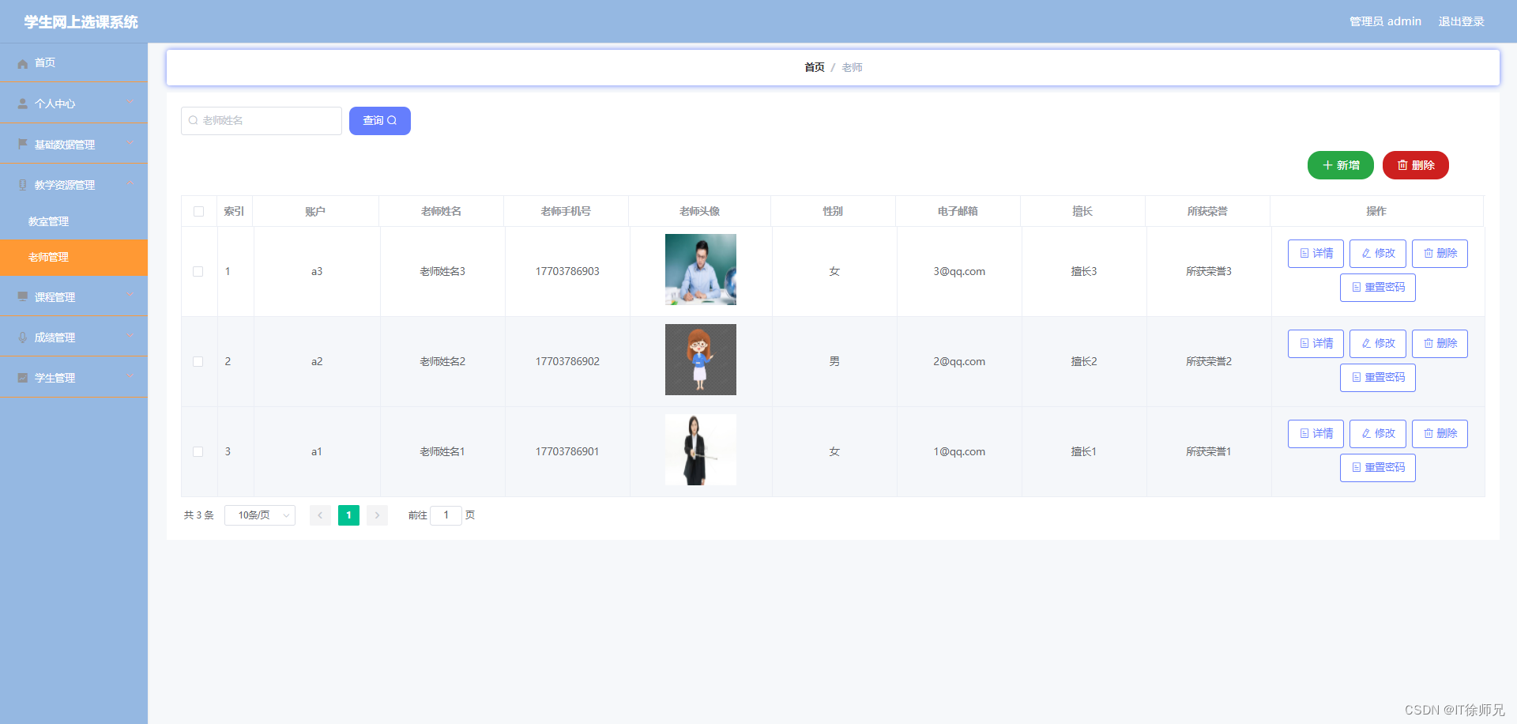Click the user icon next to 个人中心
This screenshot has width=1517, height=724.
[x=22, y=103]
